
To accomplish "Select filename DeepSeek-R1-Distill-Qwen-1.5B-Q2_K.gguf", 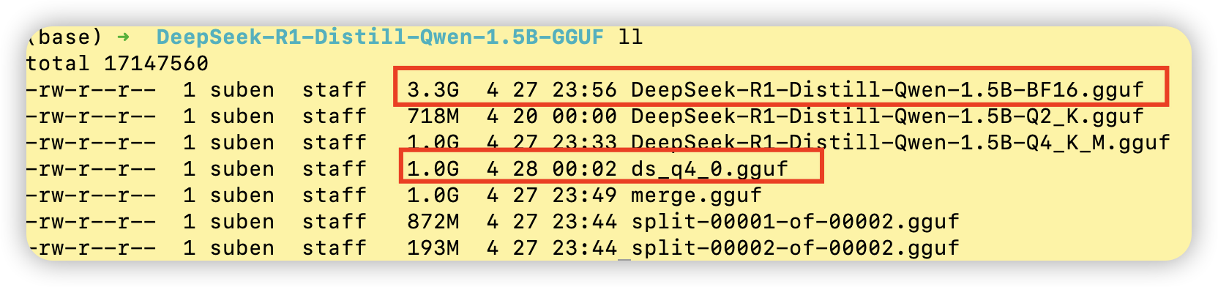I will pos(887,116).
